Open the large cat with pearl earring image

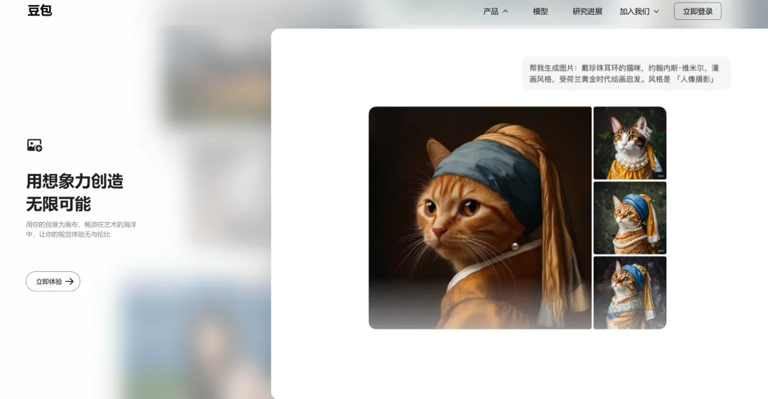480,217
